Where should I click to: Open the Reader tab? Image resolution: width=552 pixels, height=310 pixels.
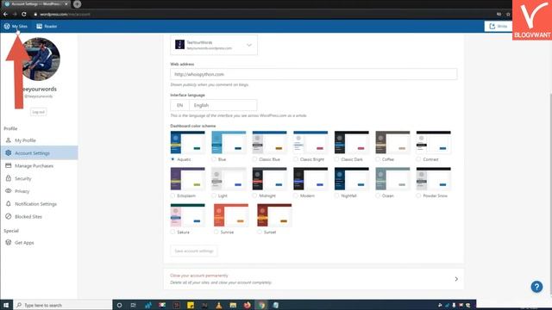click(x=47, y=27)
